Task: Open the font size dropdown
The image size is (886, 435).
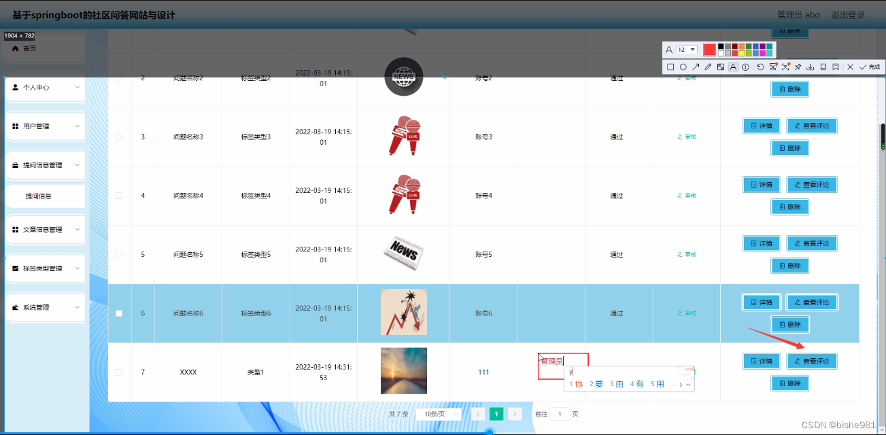Action: click(686, 49)
